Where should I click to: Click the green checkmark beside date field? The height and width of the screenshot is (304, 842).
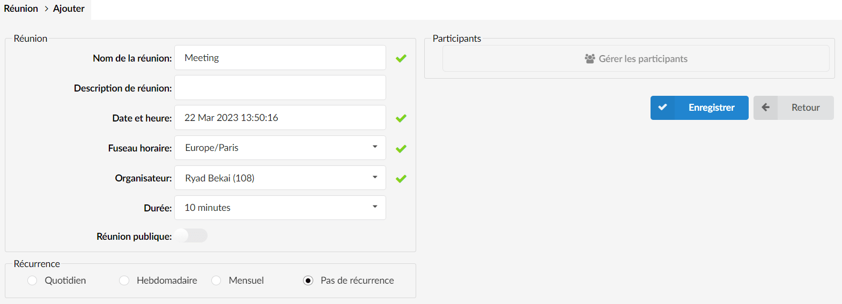(401, 118)
